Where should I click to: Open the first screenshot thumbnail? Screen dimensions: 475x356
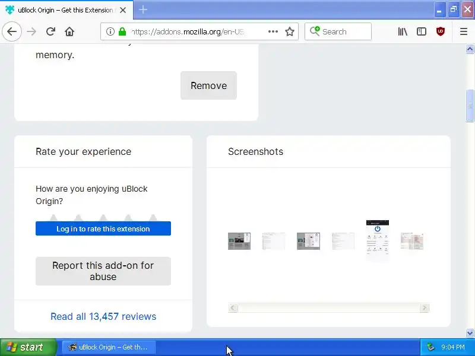239,241
